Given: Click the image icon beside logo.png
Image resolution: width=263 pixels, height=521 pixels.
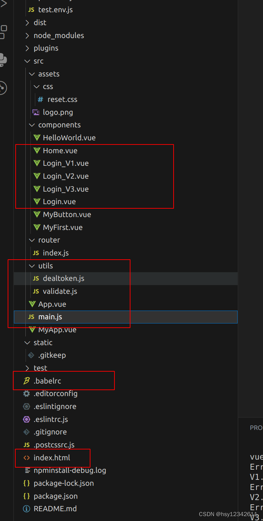Looking at the screenshot, I should (35, 112).
